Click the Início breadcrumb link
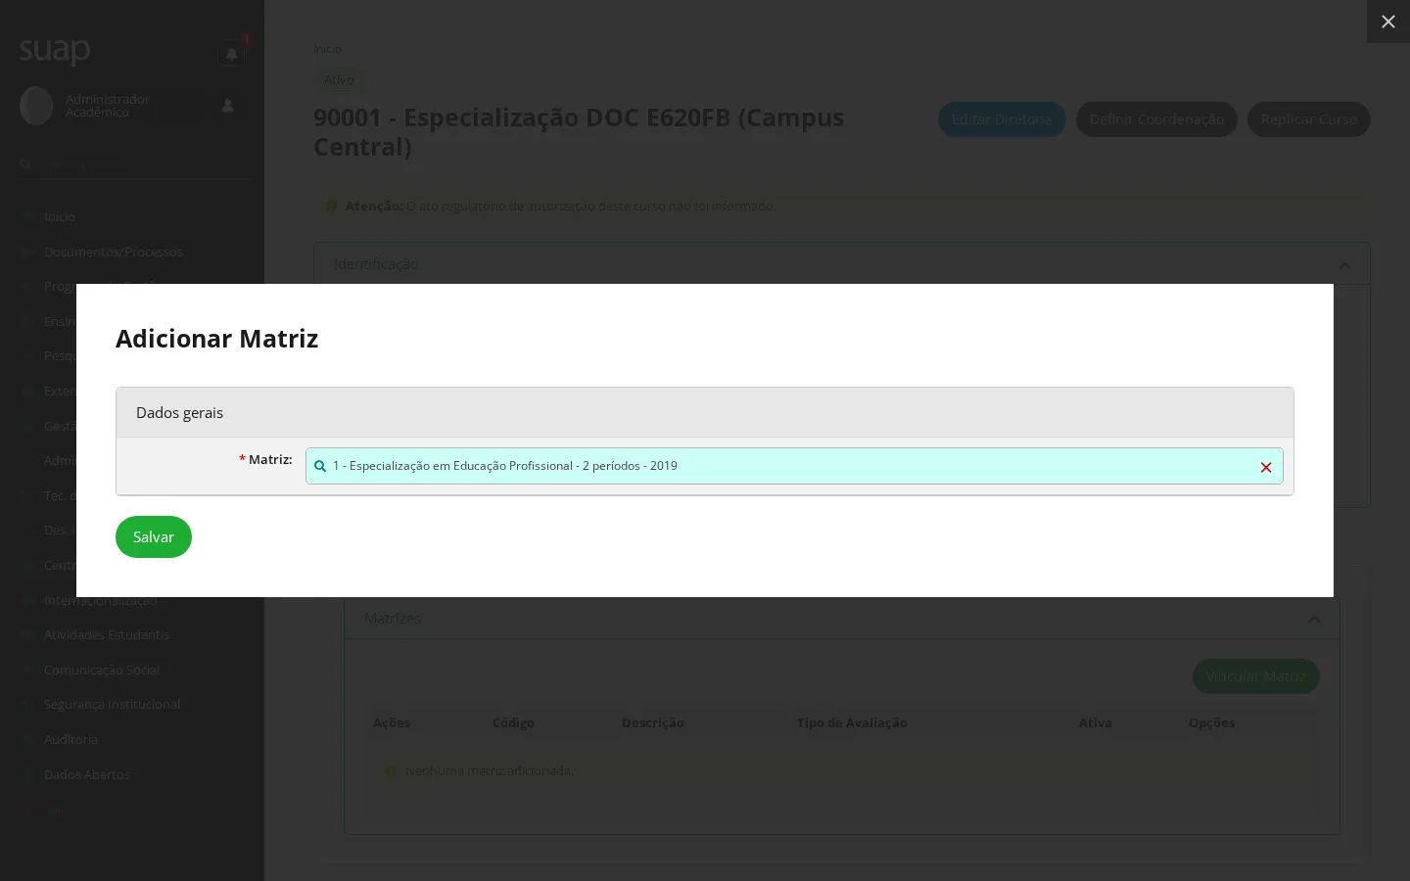 tap(328, 49)
